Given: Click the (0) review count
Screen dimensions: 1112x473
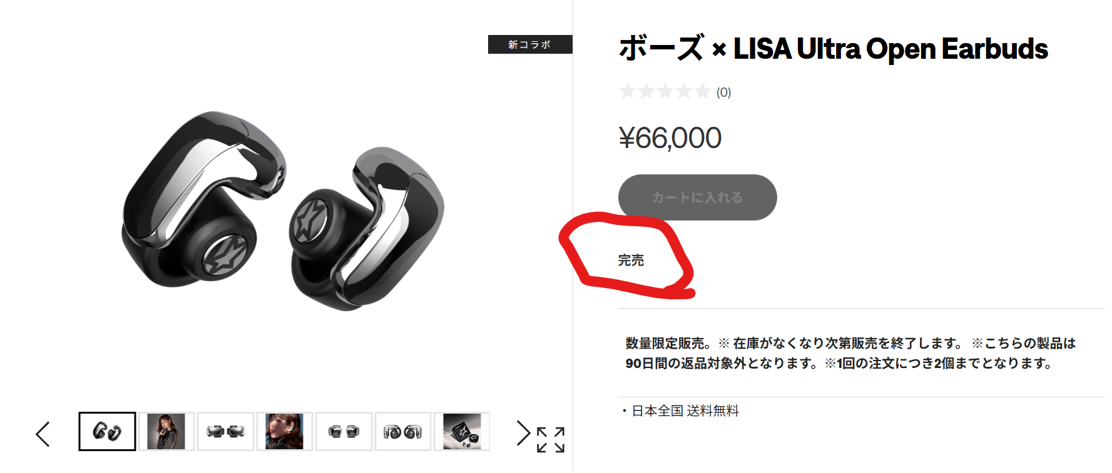Looking at the screenshot, I should pyautogui.click(x=723, y=92).
